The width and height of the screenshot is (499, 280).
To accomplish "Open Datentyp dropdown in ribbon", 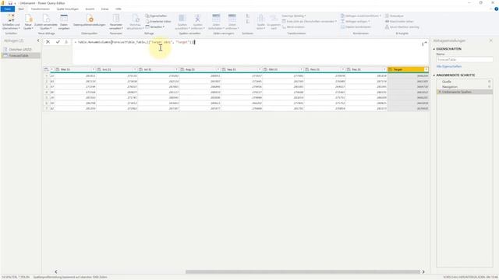I will pyautogui.click(x=293, y=16).
